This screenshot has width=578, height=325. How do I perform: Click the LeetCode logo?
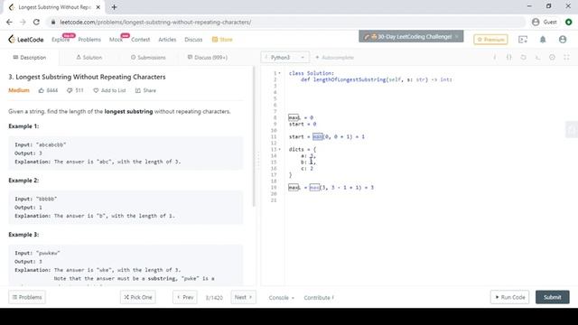tap(26, 39)
